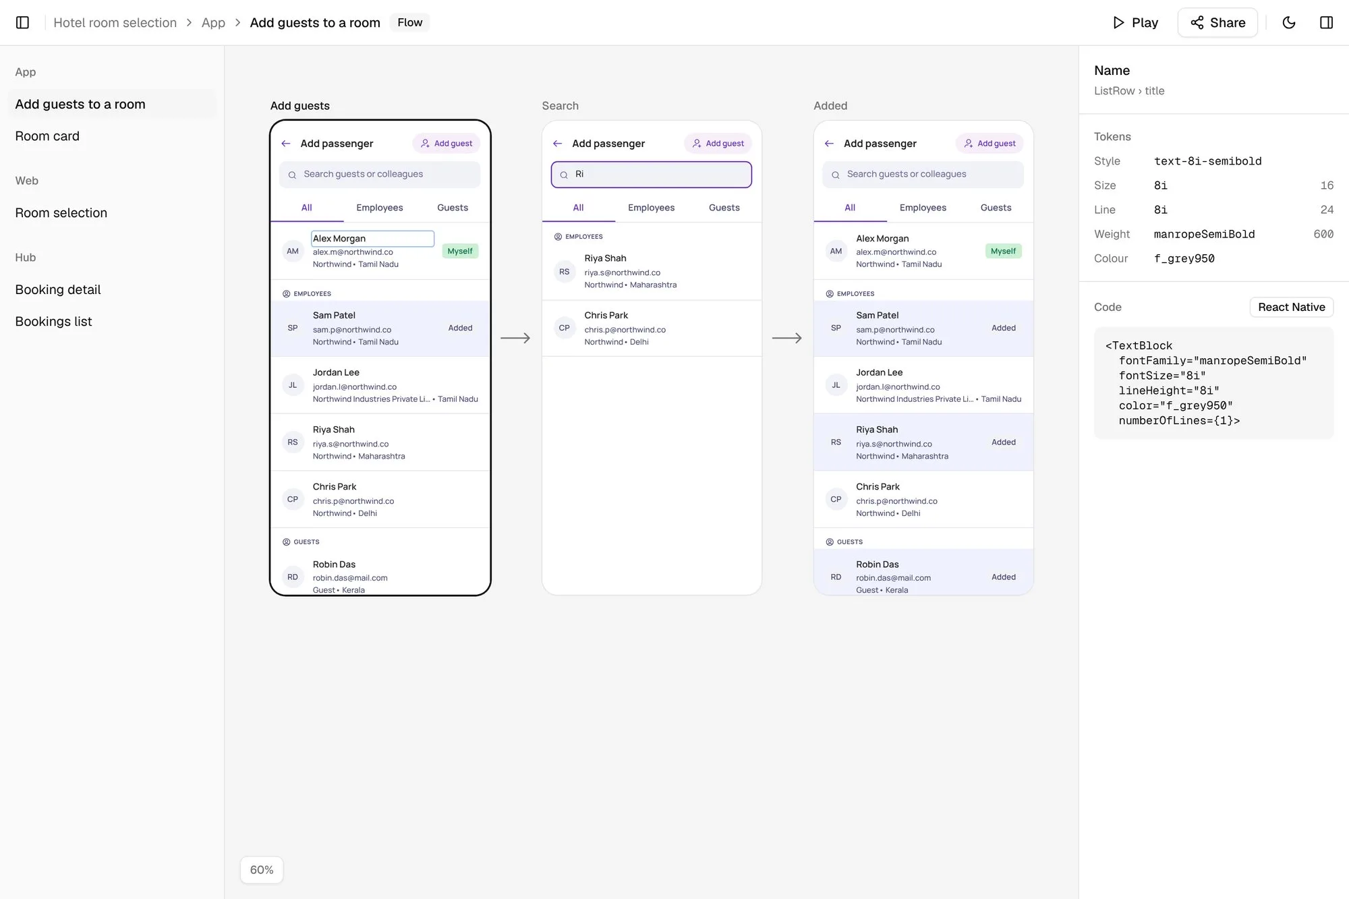This screenshot has height=899, width=1349.
Task: Click AM avatar in Add guests frame
Action: [293, 251]
